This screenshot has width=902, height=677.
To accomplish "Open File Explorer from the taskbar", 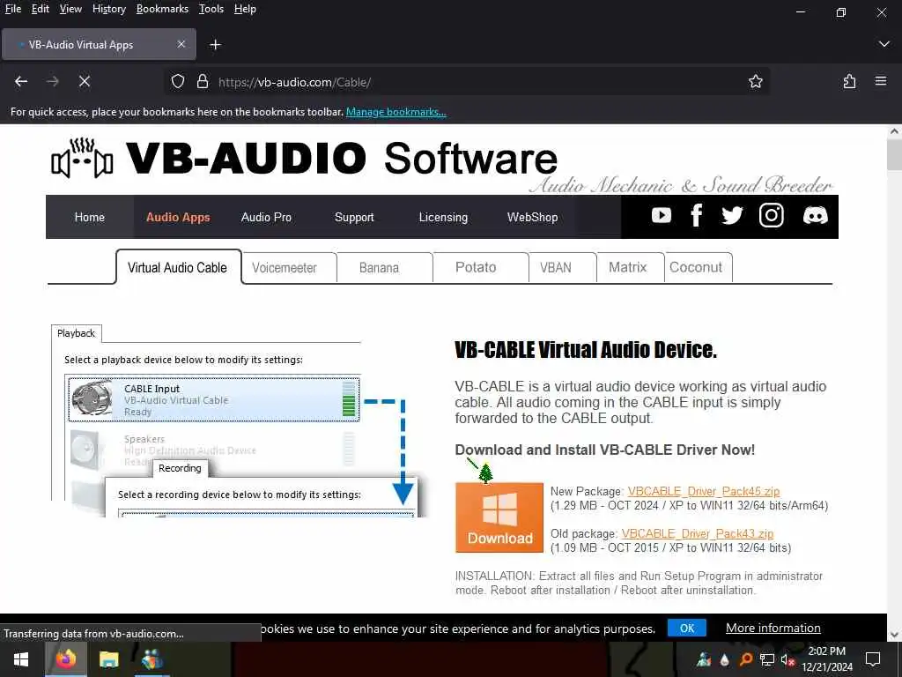I will pyautogui.click(x=108, y=659).
